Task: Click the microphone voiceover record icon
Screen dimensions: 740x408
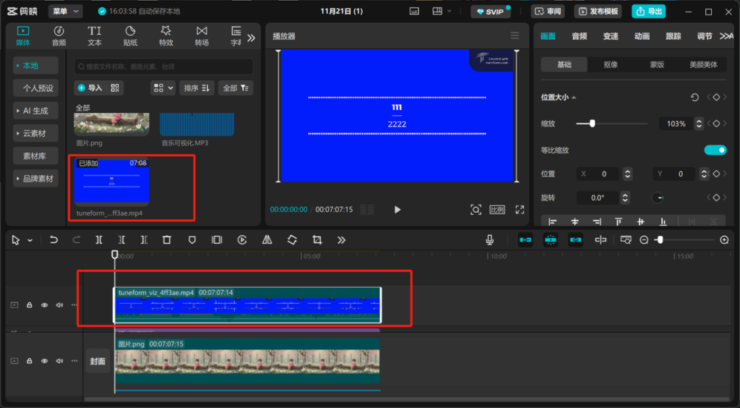Action: pos(490,239)
